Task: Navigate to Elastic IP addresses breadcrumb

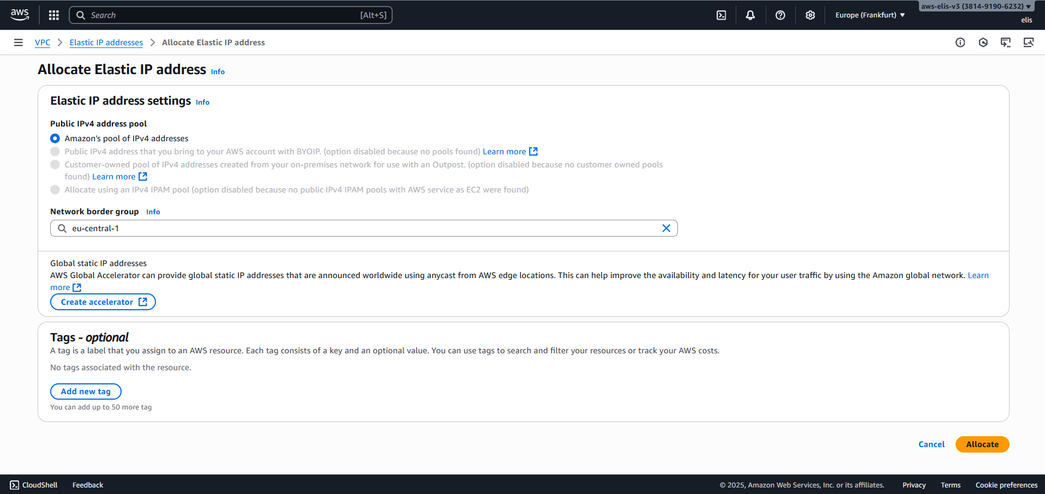Action: 106,43
